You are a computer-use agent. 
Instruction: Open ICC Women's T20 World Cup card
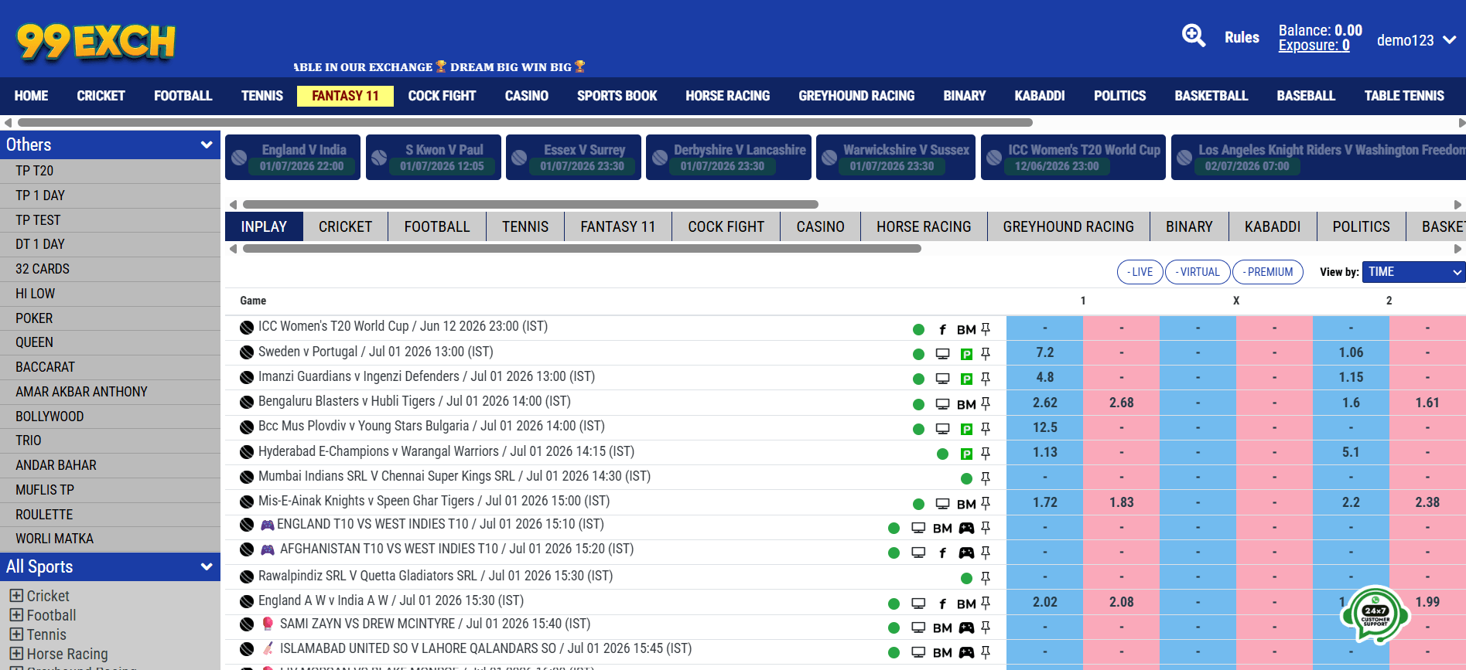(1073, 157)
